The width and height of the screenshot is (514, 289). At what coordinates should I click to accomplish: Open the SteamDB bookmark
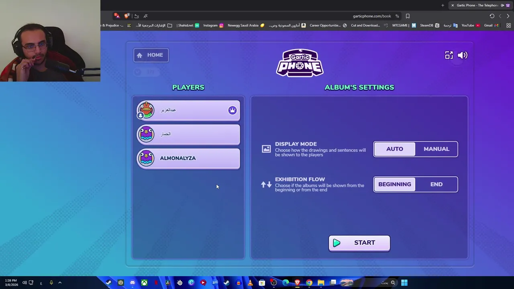430,25
